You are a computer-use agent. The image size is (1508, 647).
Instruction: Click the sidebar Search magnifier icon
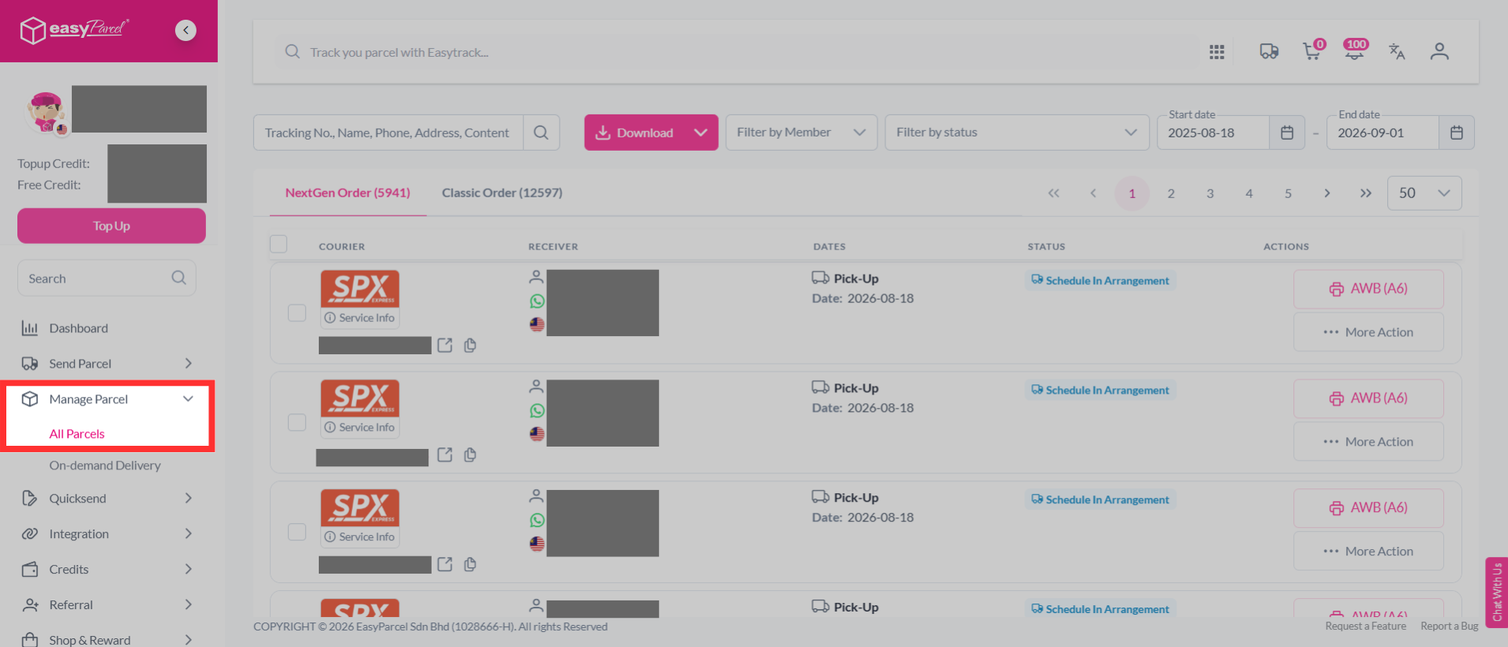(x=179, y=278)
